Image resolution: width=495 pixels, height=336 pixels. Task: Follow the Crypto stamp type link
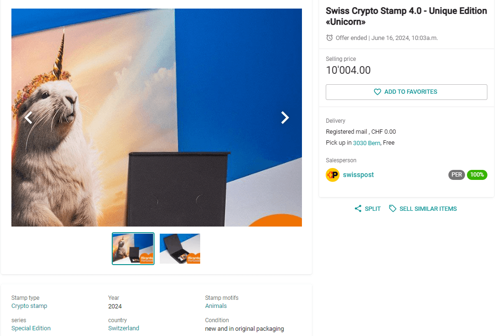29,306
